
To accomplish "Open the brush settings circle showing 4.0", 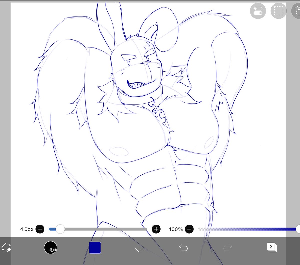I will tap(51, 248).
